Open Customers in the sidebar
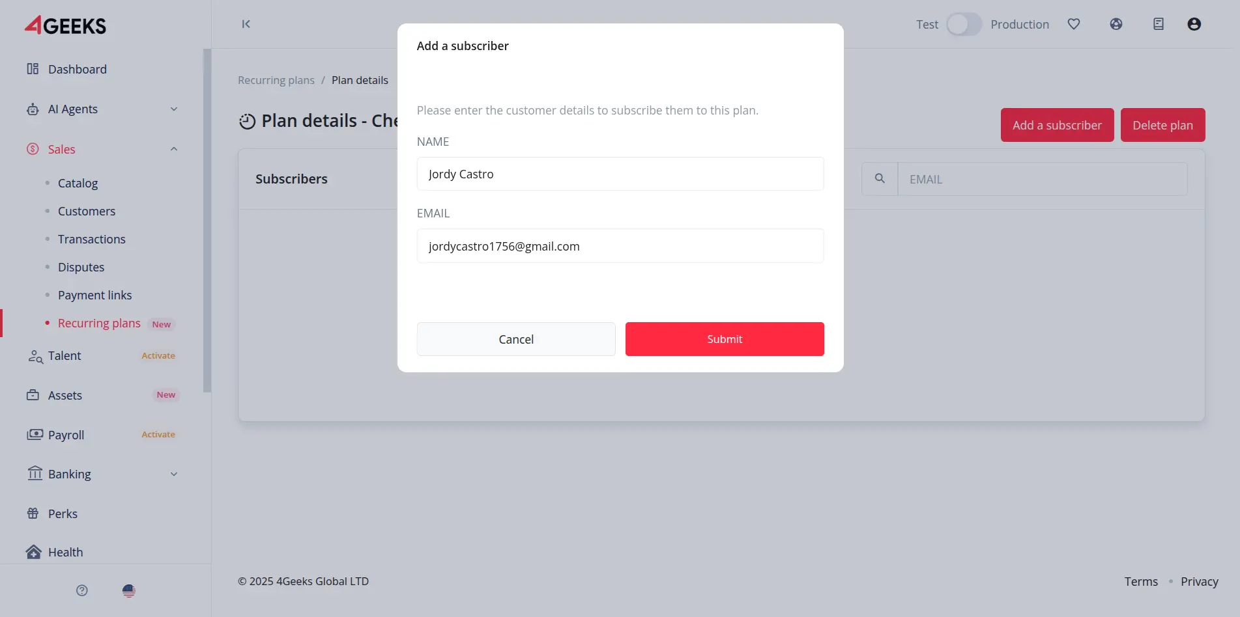 tap(87, 212)
